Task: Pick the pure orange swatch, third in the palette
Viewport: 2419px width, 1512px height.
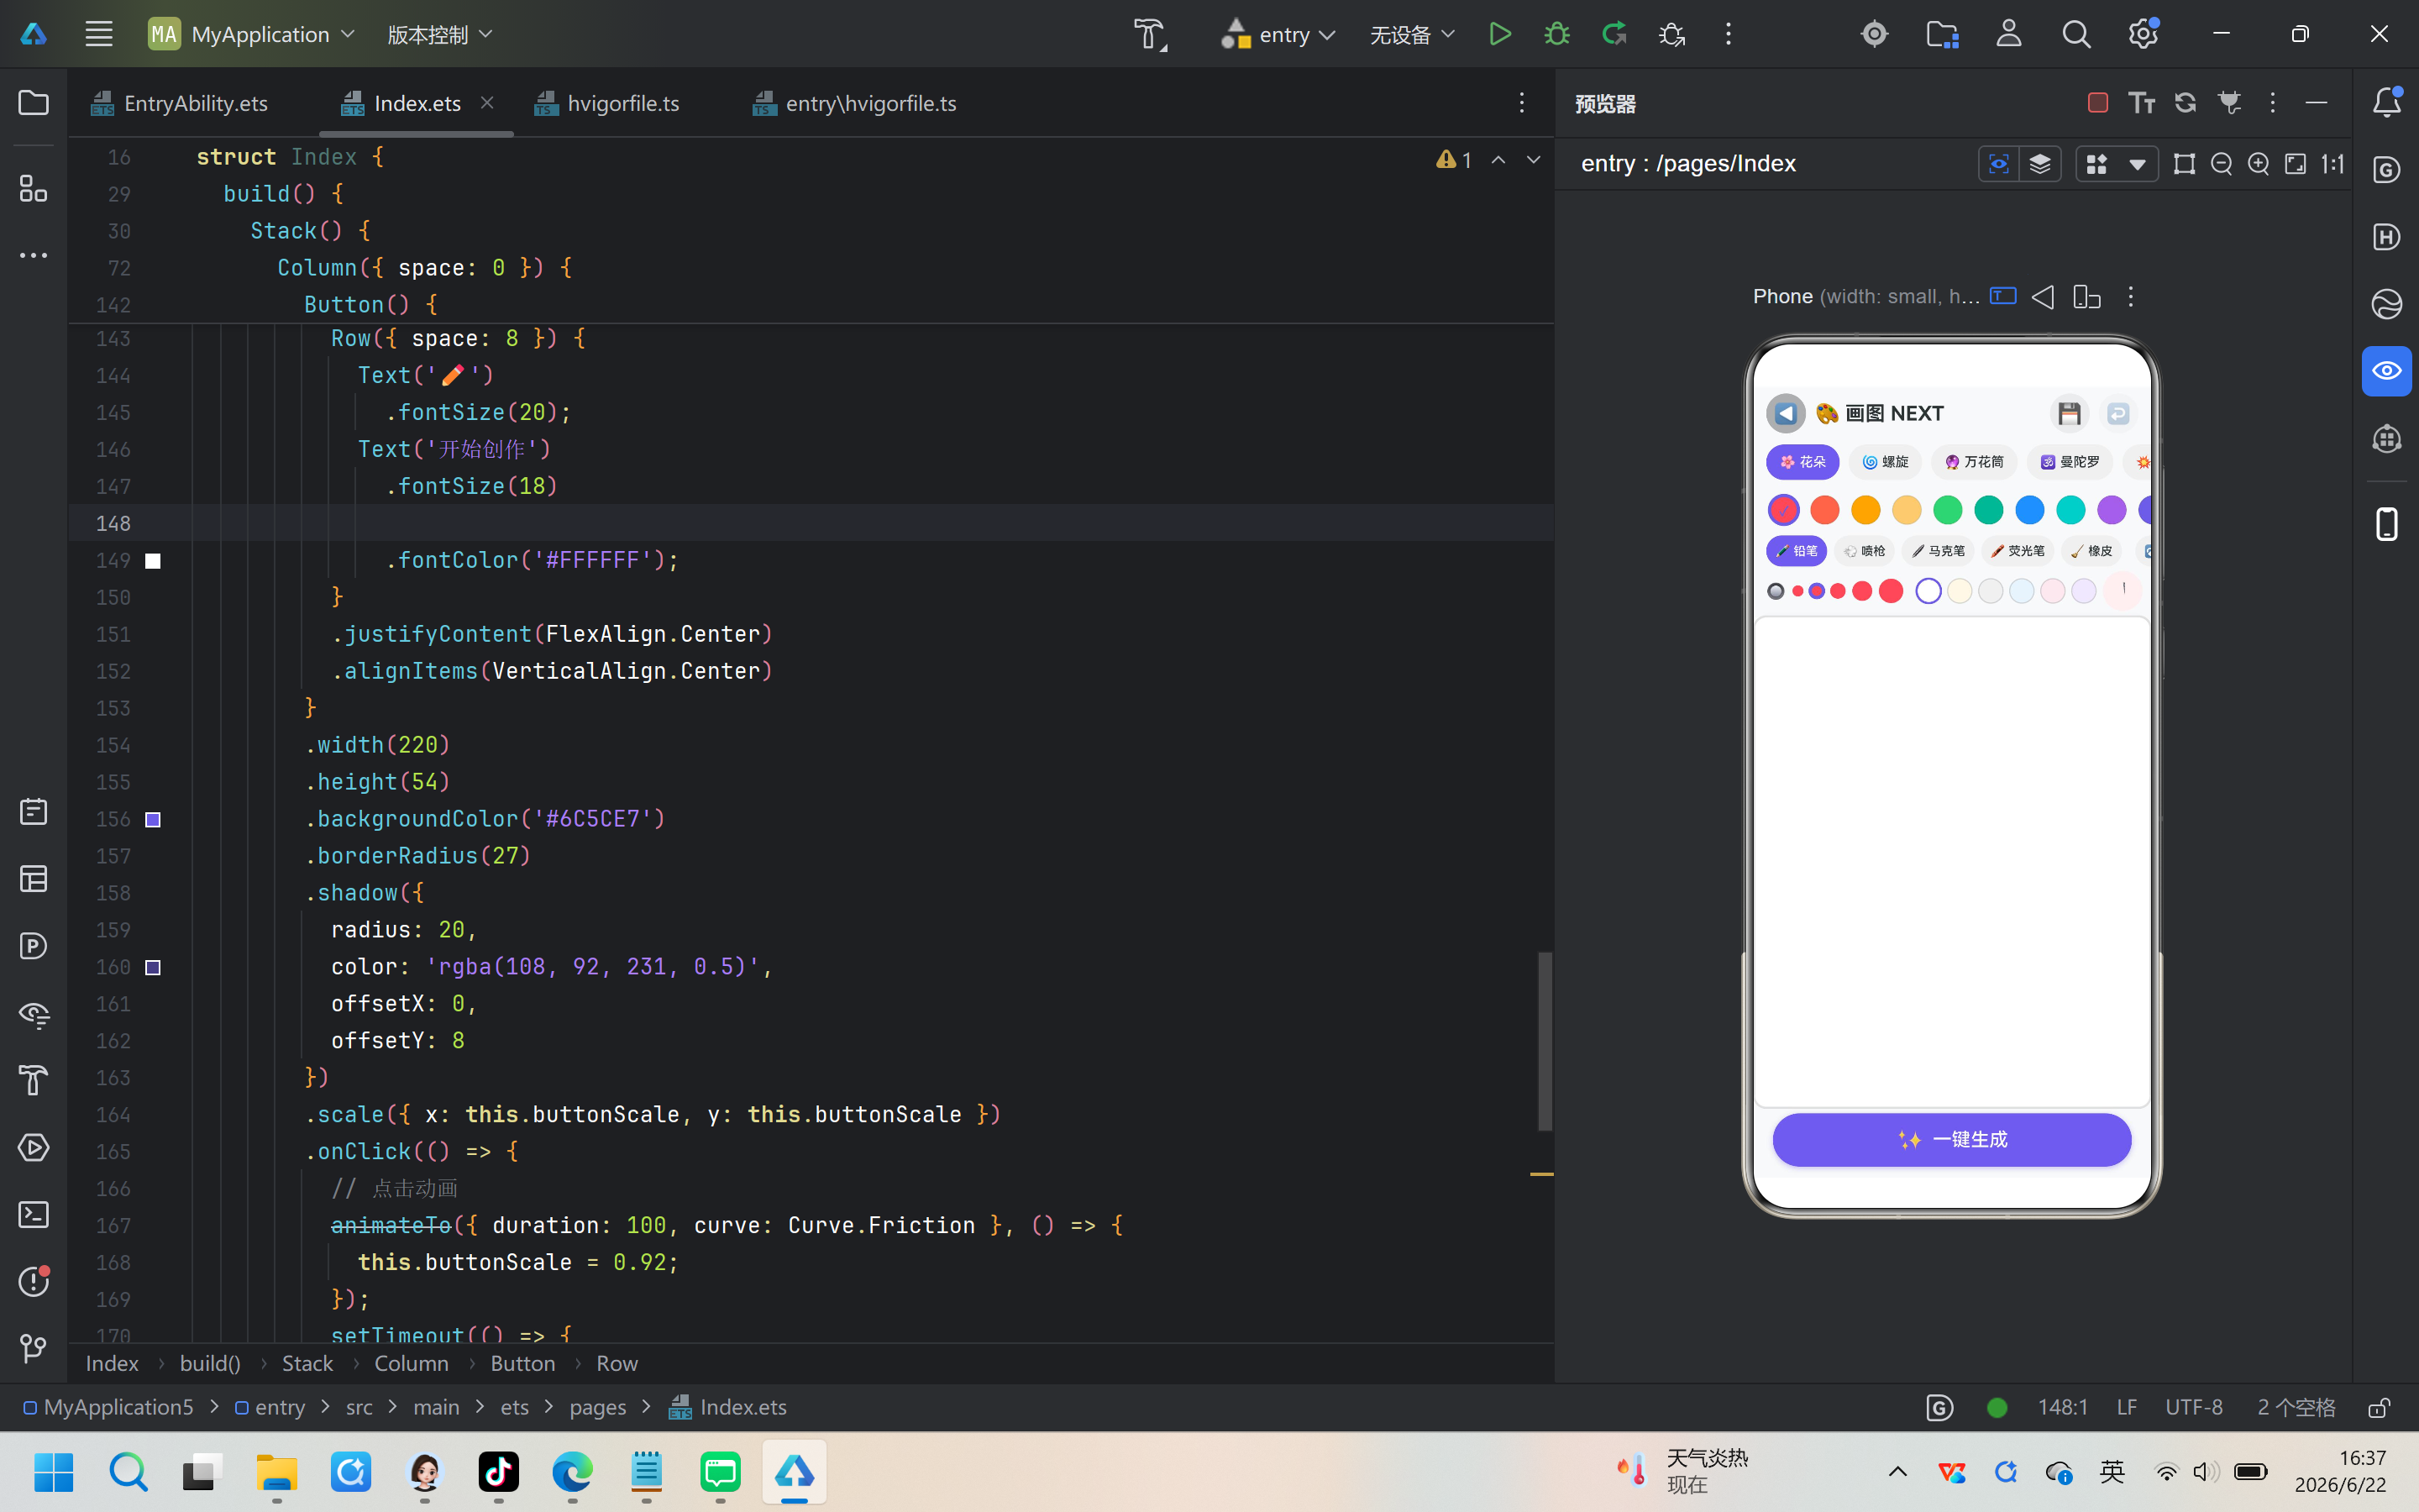Action: (1865, 510)
